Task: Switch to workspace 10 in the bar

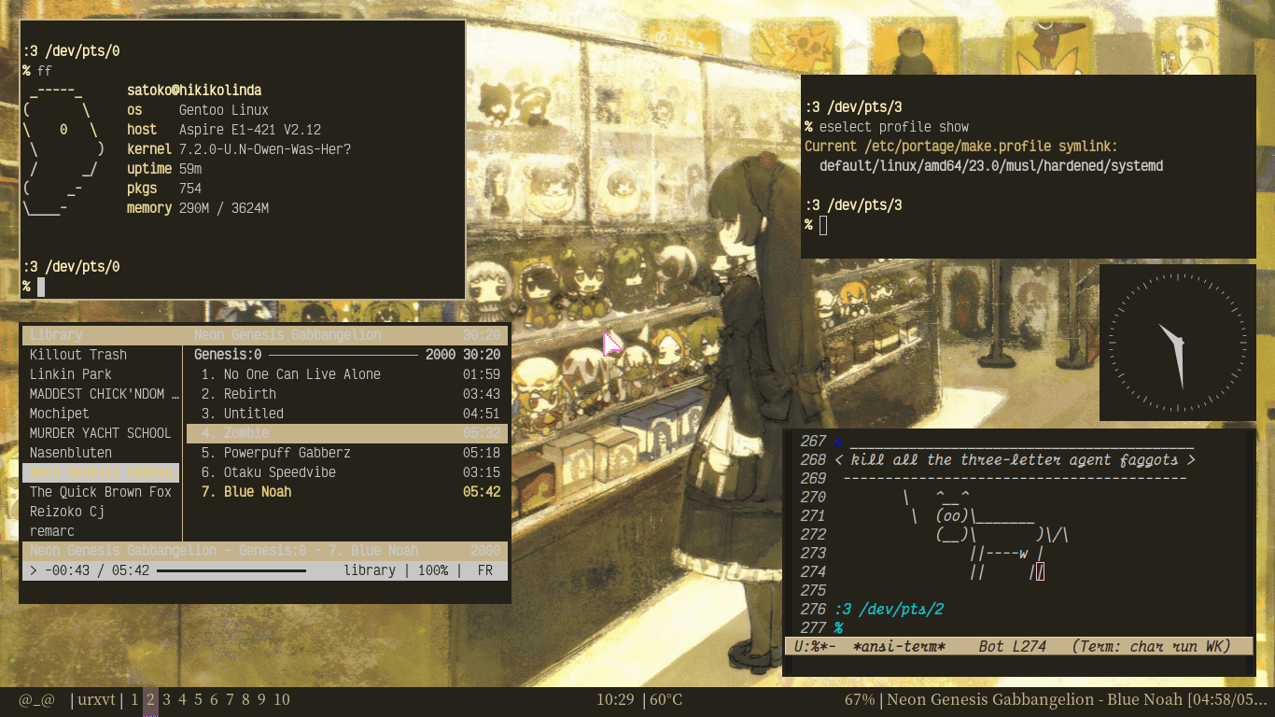Action: coord(282,699)
